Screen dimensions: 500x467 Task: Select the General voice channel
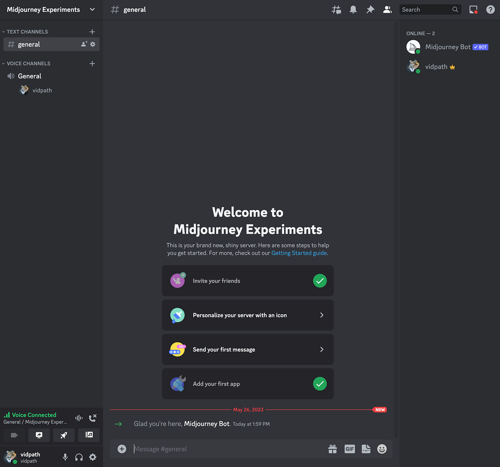point(52,76)
